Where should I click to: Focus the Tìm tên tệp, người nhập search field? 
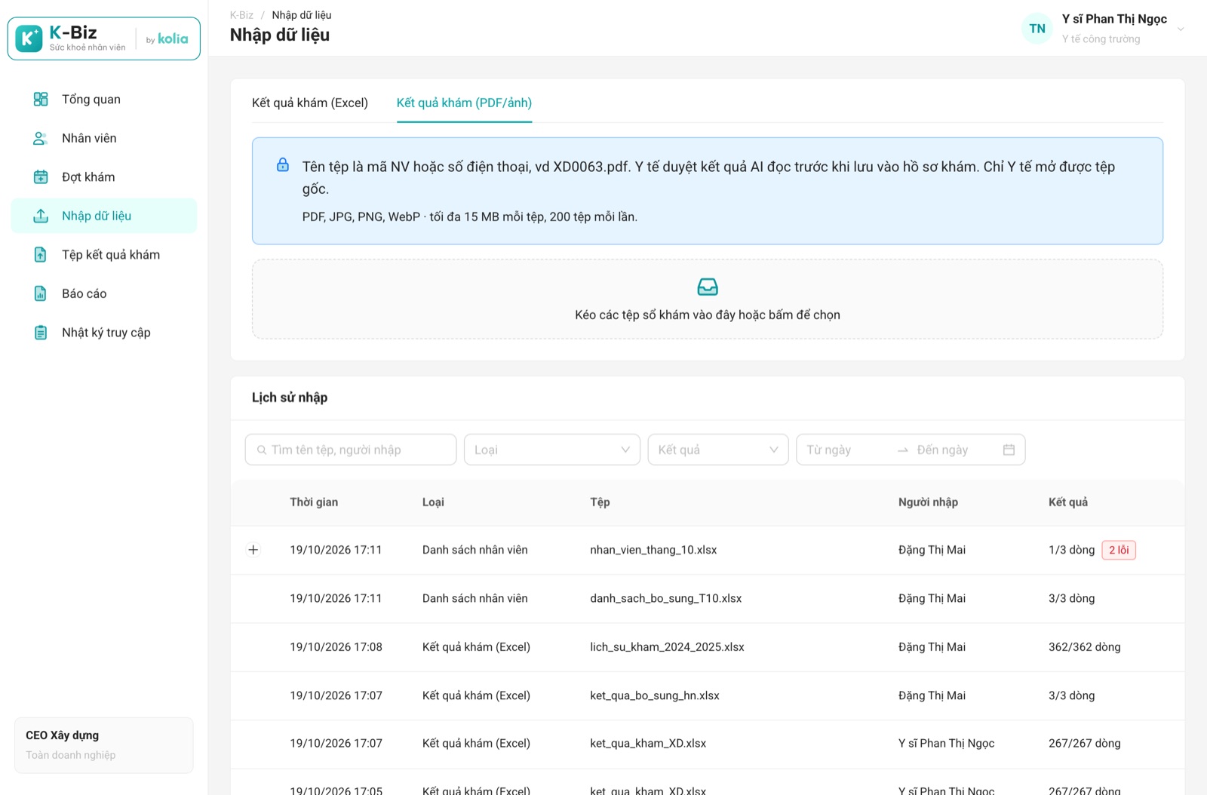351,450
